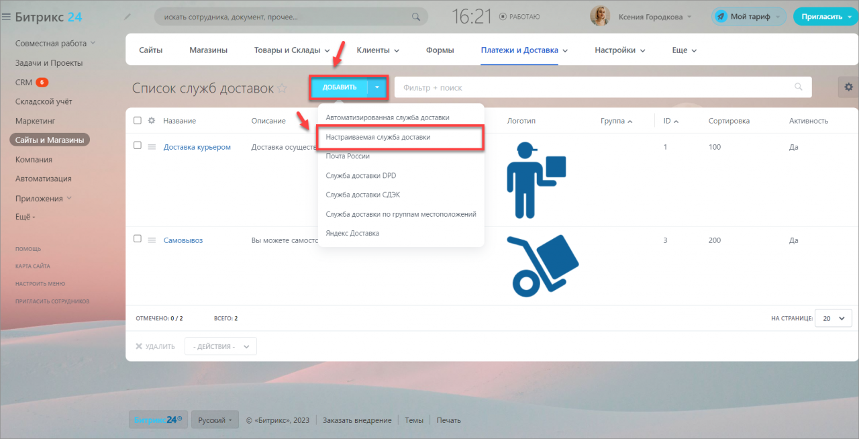Image resolution: width=859 pixels, height=439 pixels.
Task: Click the drag handle of the Доставка курьером row
Action: (151, 147)
